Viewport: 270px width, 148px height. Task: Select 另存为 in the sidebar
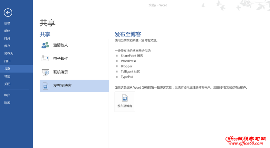9,54
